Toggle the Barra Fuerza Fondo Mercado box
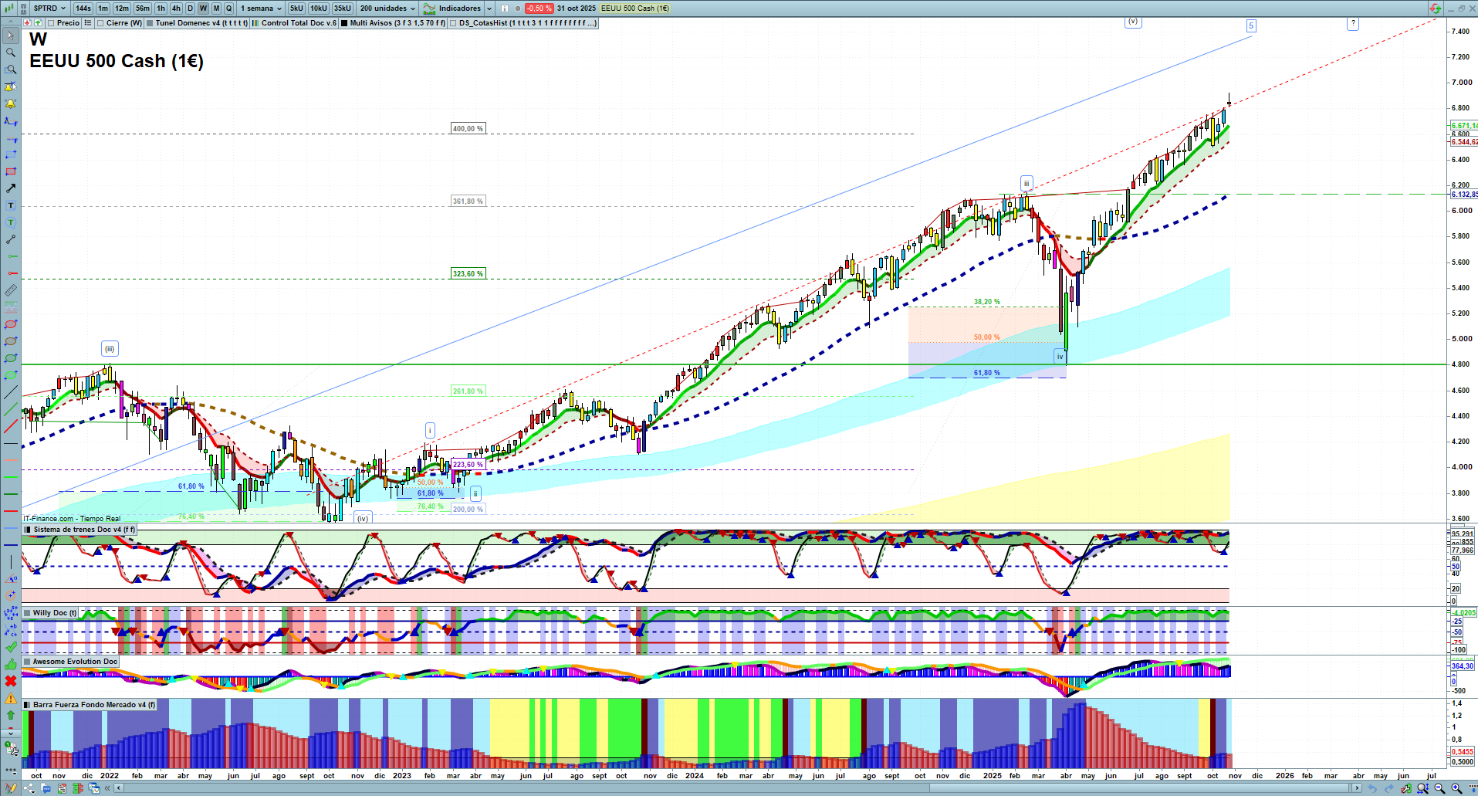 point(28,705)
